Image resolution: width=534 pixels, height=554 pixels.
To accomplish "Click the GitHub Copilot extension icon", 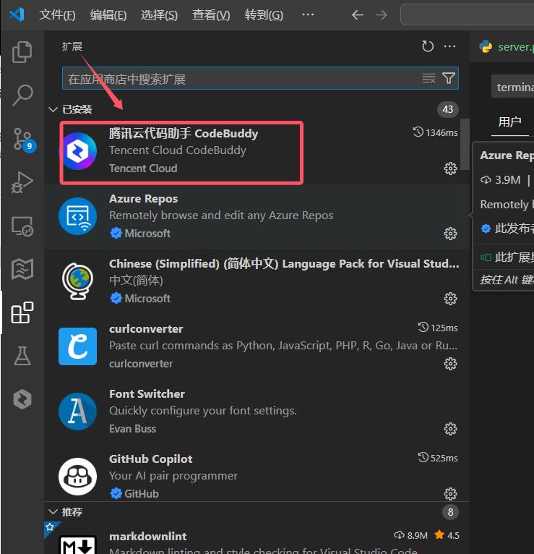I will coord(77,477).
